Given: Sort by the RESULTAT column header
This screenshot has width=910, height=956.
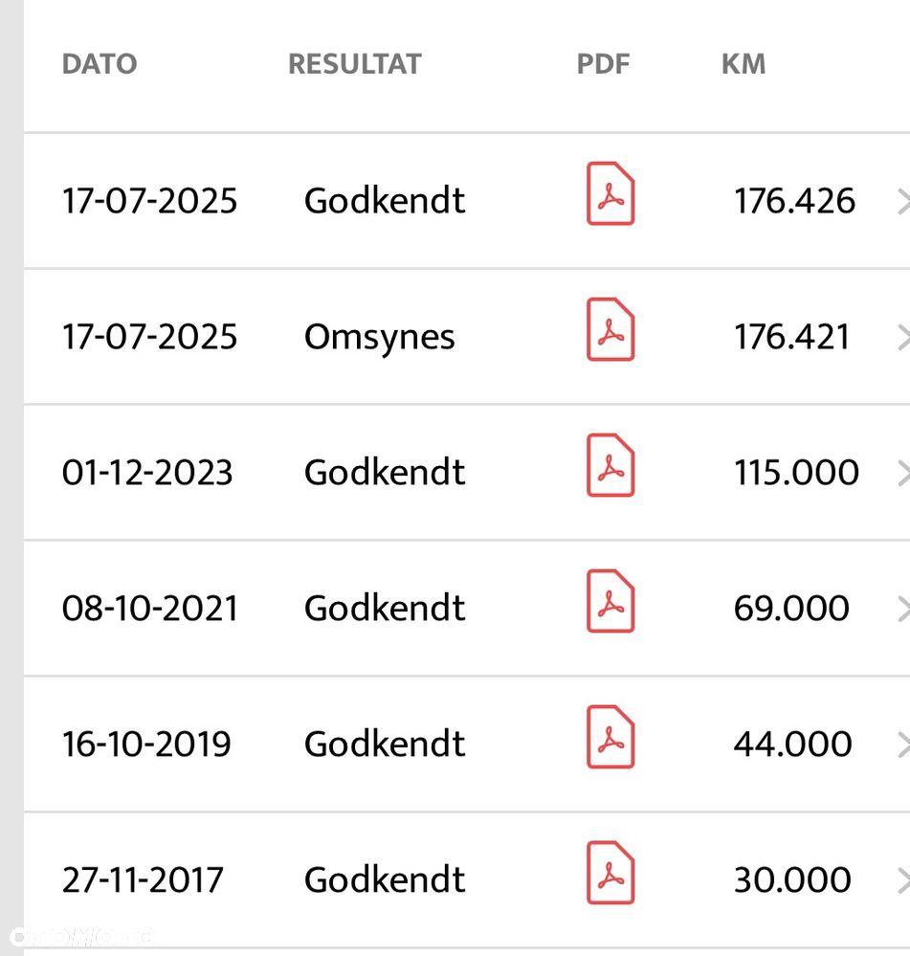Looking at the screenshot, I should [x=354, y=64].
